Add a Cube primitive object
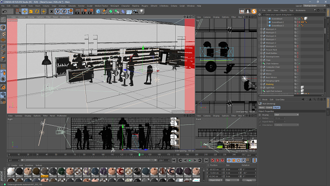 coord(98,11)
